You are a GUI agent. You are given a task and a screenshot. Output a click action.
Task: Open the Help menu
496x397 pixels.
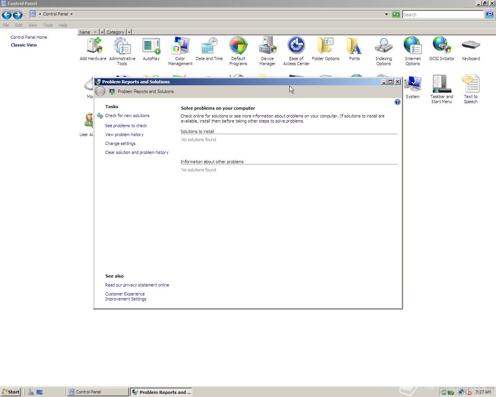click(63, 25)
